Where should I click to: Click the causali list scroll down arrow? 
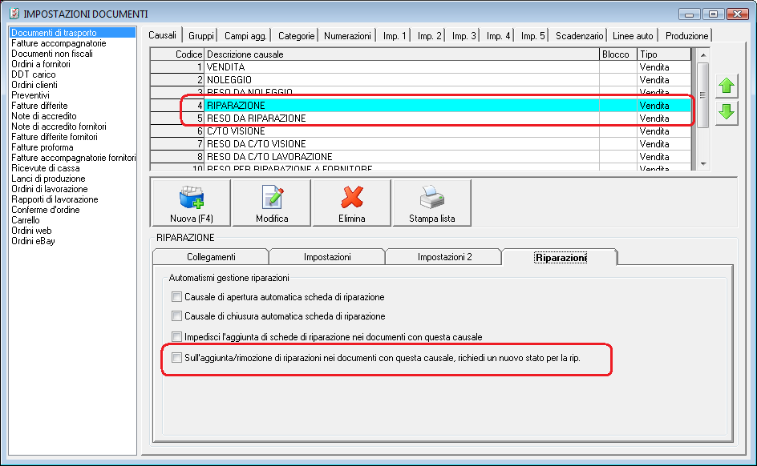pyautogui.click(x=703, y=164)
